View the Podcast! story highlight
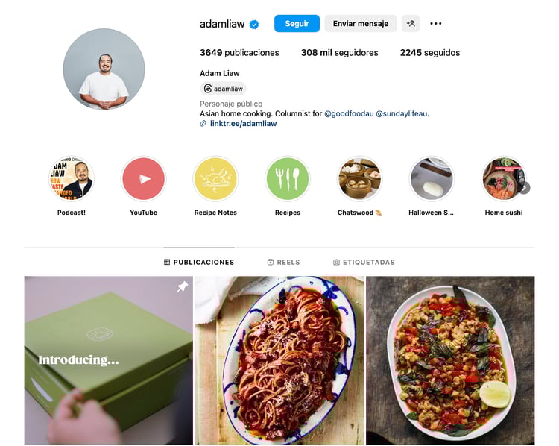 coord(72,178)
